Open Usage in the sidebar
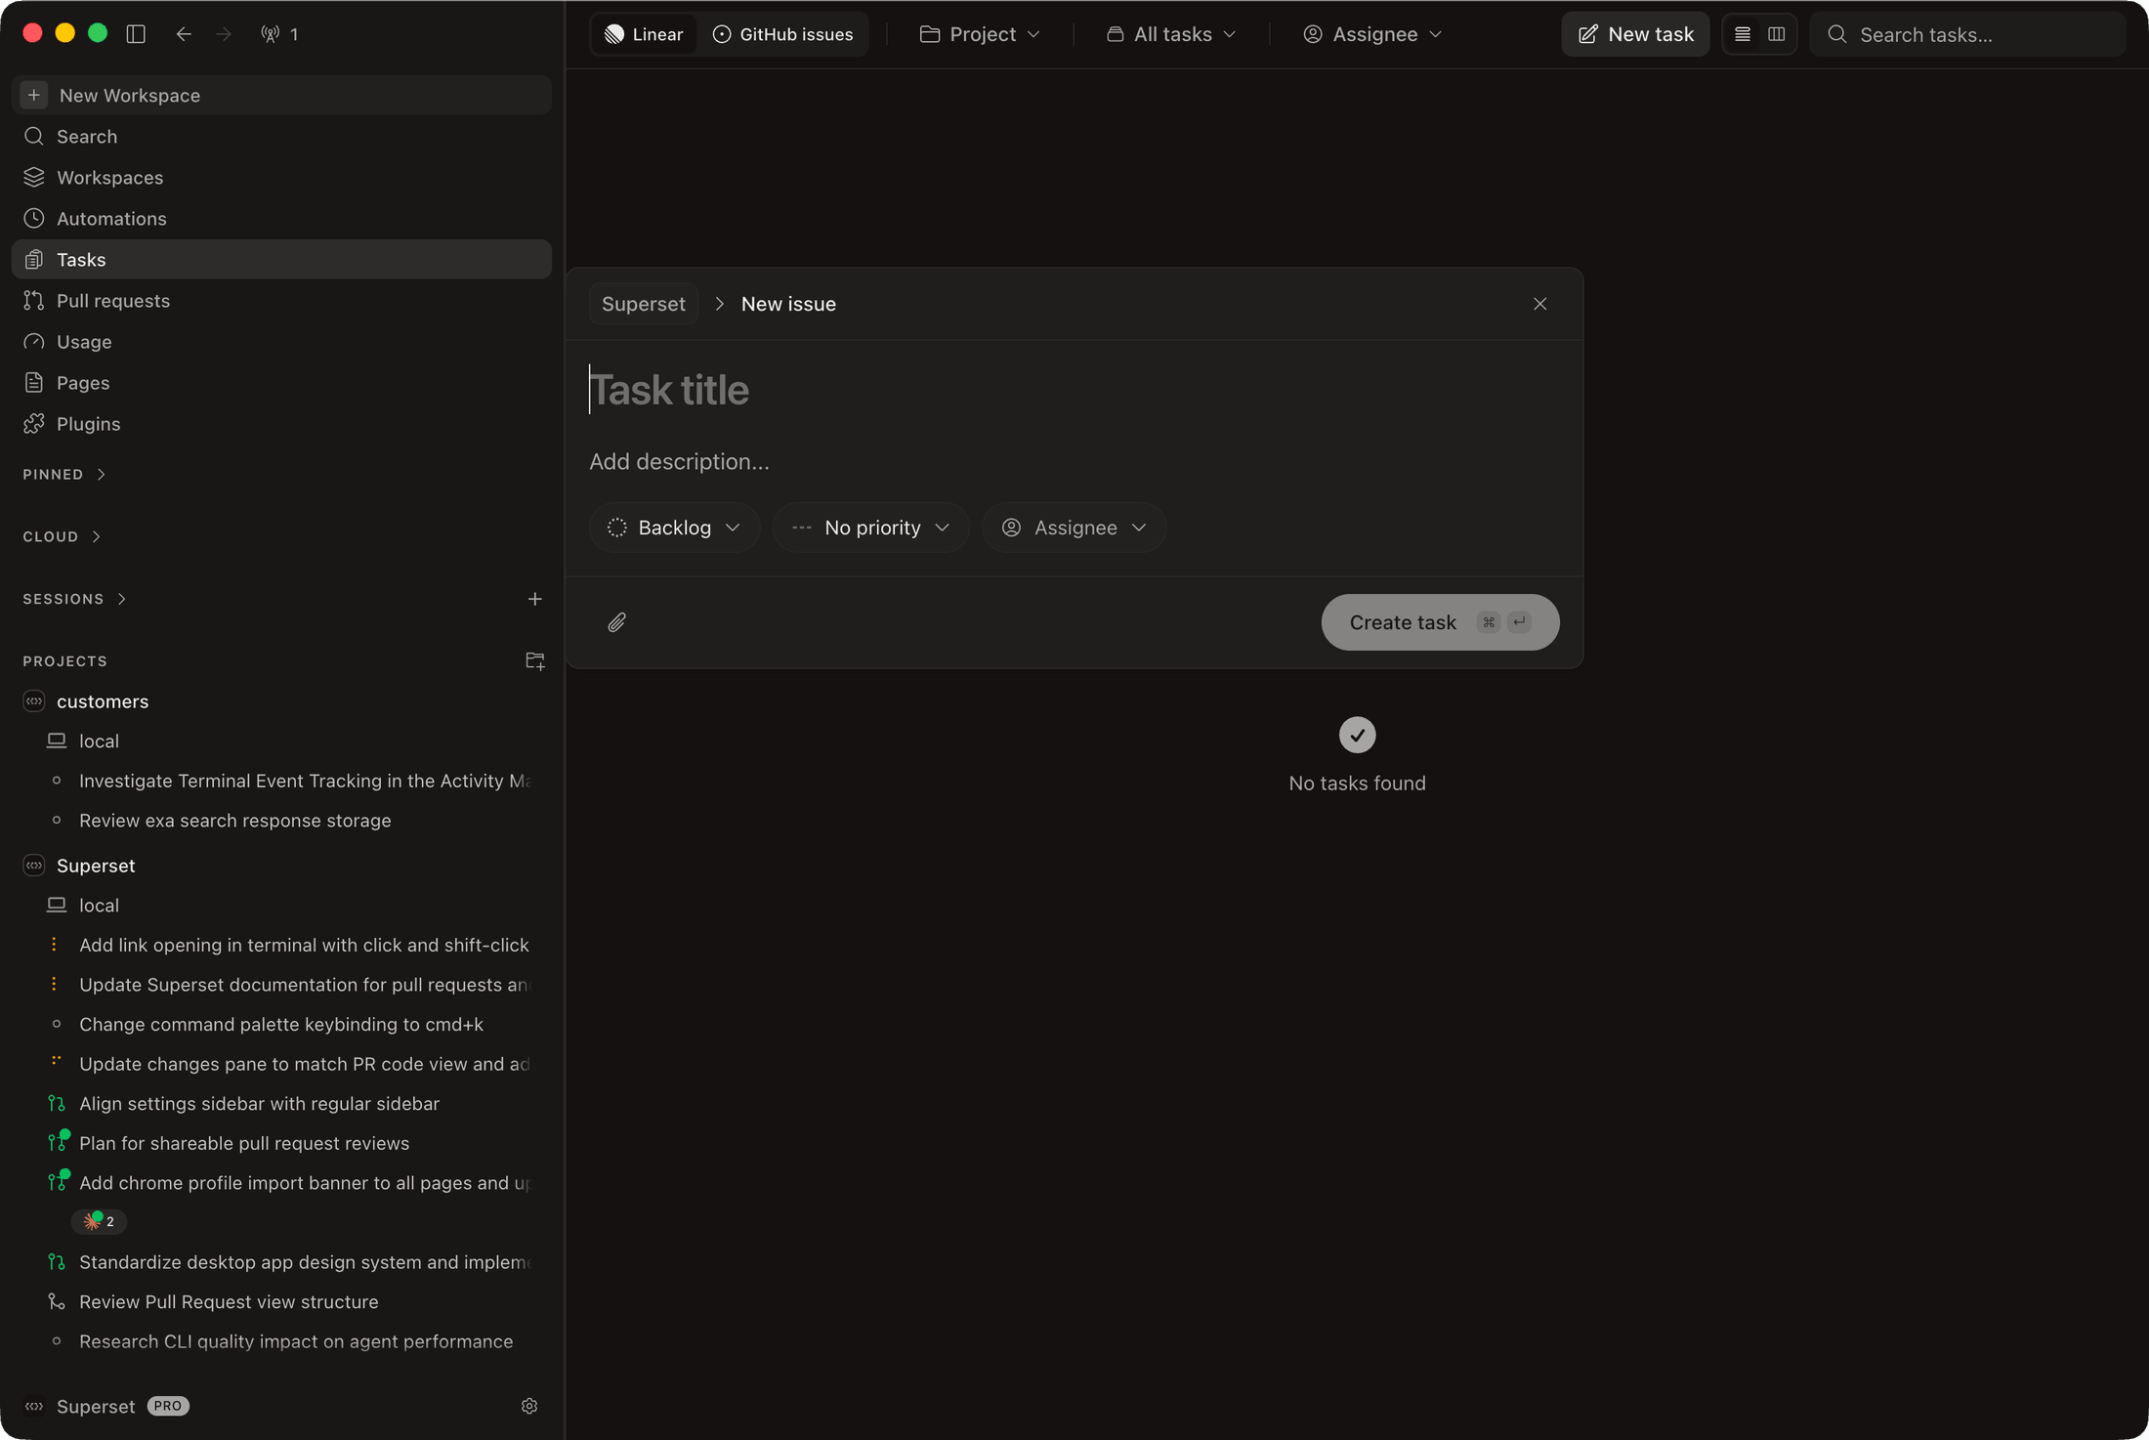 click(x=281, y=342)
